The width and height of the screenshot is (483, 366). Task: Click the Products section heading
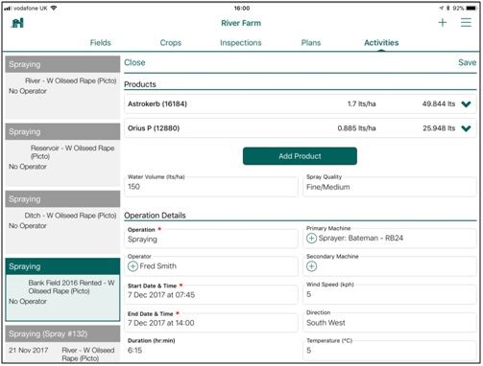pos(140,84)
